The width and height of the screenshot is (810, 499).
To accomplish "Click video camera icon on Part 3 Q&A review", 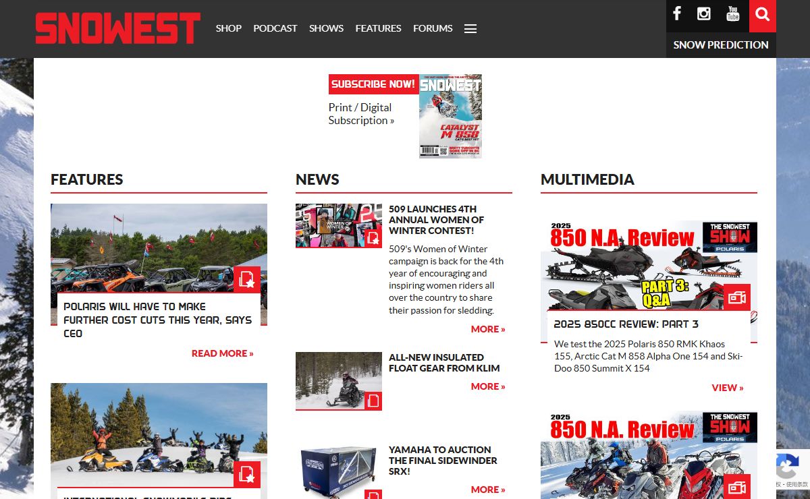I will [x=737, y=297].
